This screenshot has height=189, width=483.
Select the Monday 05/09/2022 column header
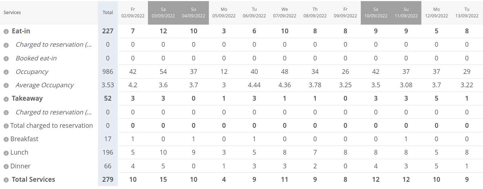pyautogui.click(x=224, y=12)
